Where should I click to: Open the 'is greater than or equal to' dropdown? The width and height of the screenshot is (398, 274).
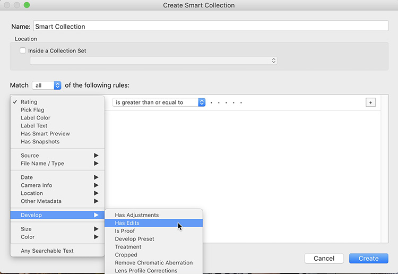click(159, 102)
